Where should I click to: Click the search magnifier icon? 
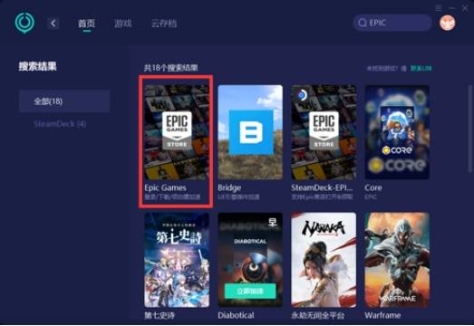(x=363, y=23)
